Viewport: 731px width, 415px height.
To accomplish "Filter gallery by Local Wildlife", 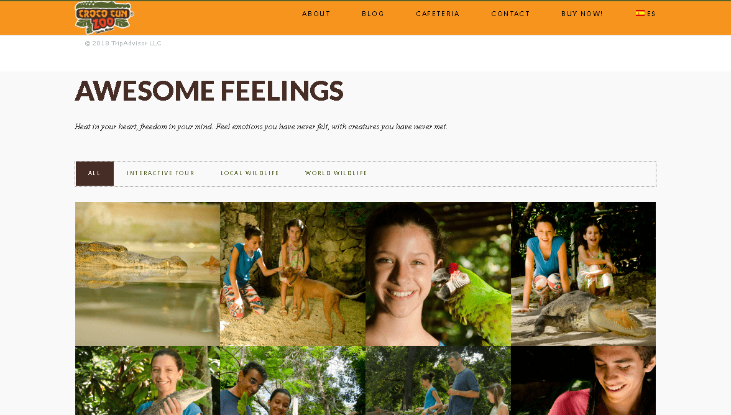I will 249,173.
